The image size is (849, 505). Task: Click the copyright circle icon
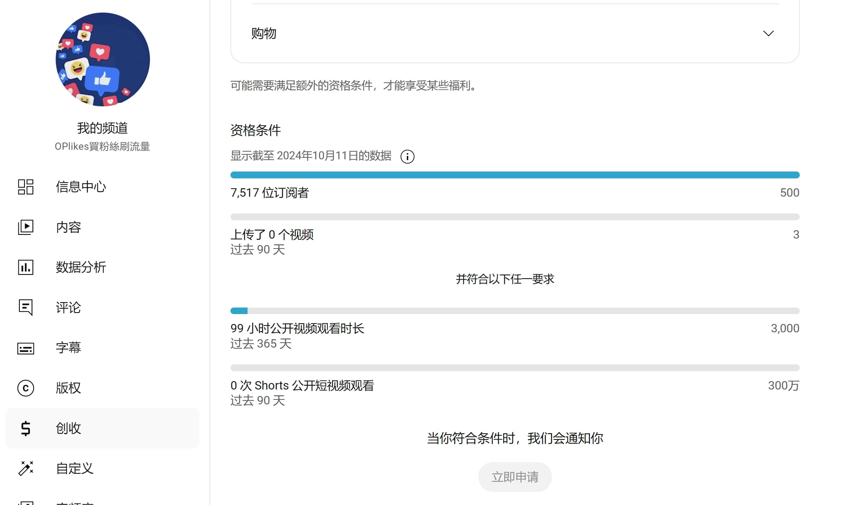coord(26,388)
